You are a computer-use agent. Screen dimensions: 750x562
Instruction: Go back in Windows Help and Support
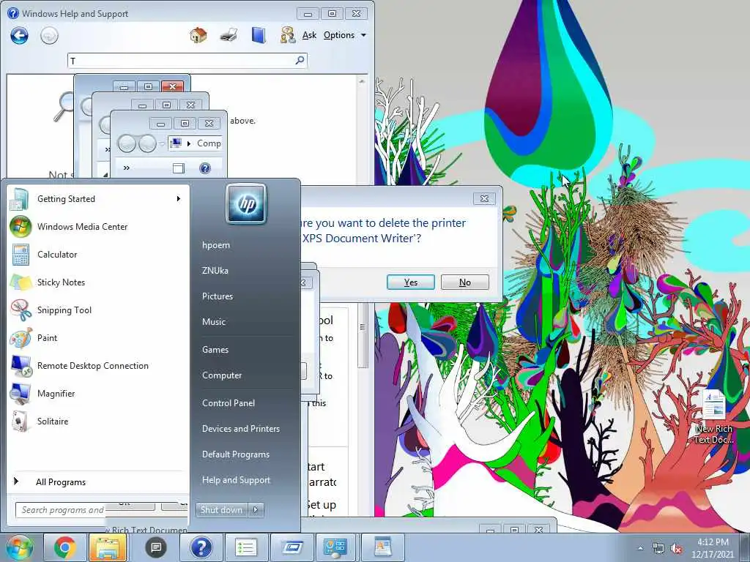click(19, 35)
